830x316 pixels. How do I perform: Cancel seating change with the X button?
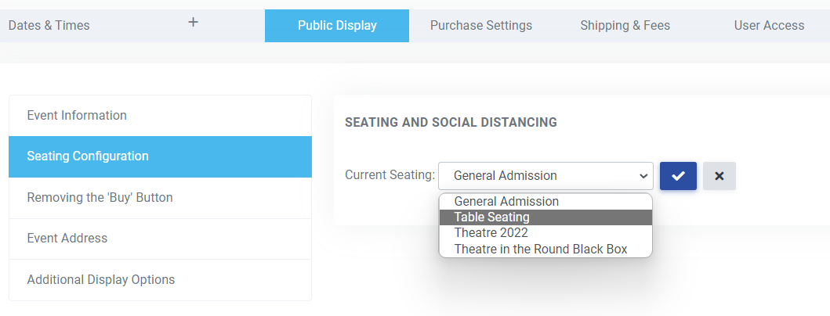719,176
